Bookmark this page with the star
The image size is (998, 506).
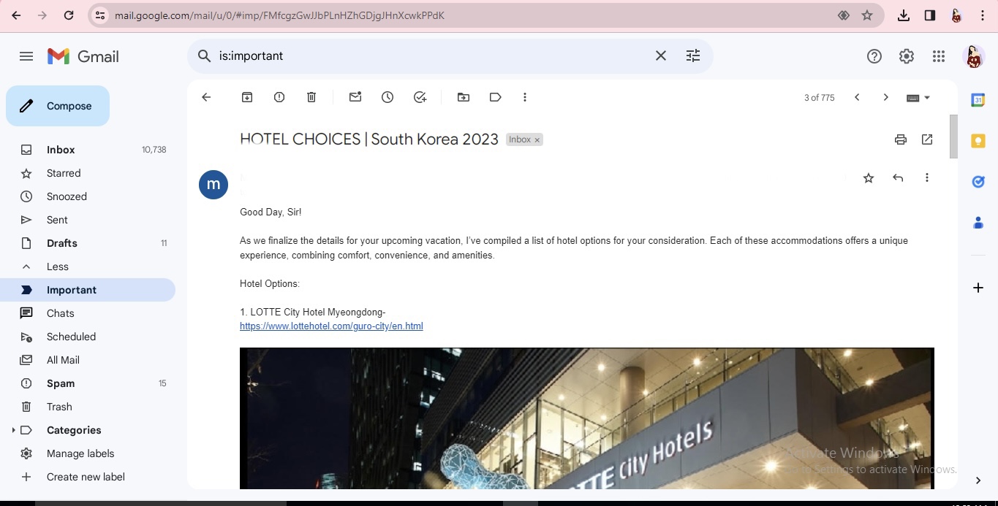867,15
